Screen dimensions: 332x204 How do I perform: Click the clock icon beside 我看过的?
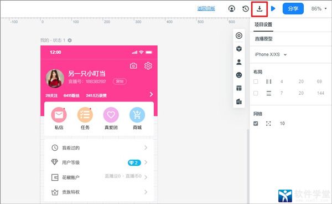coord(55,147)
